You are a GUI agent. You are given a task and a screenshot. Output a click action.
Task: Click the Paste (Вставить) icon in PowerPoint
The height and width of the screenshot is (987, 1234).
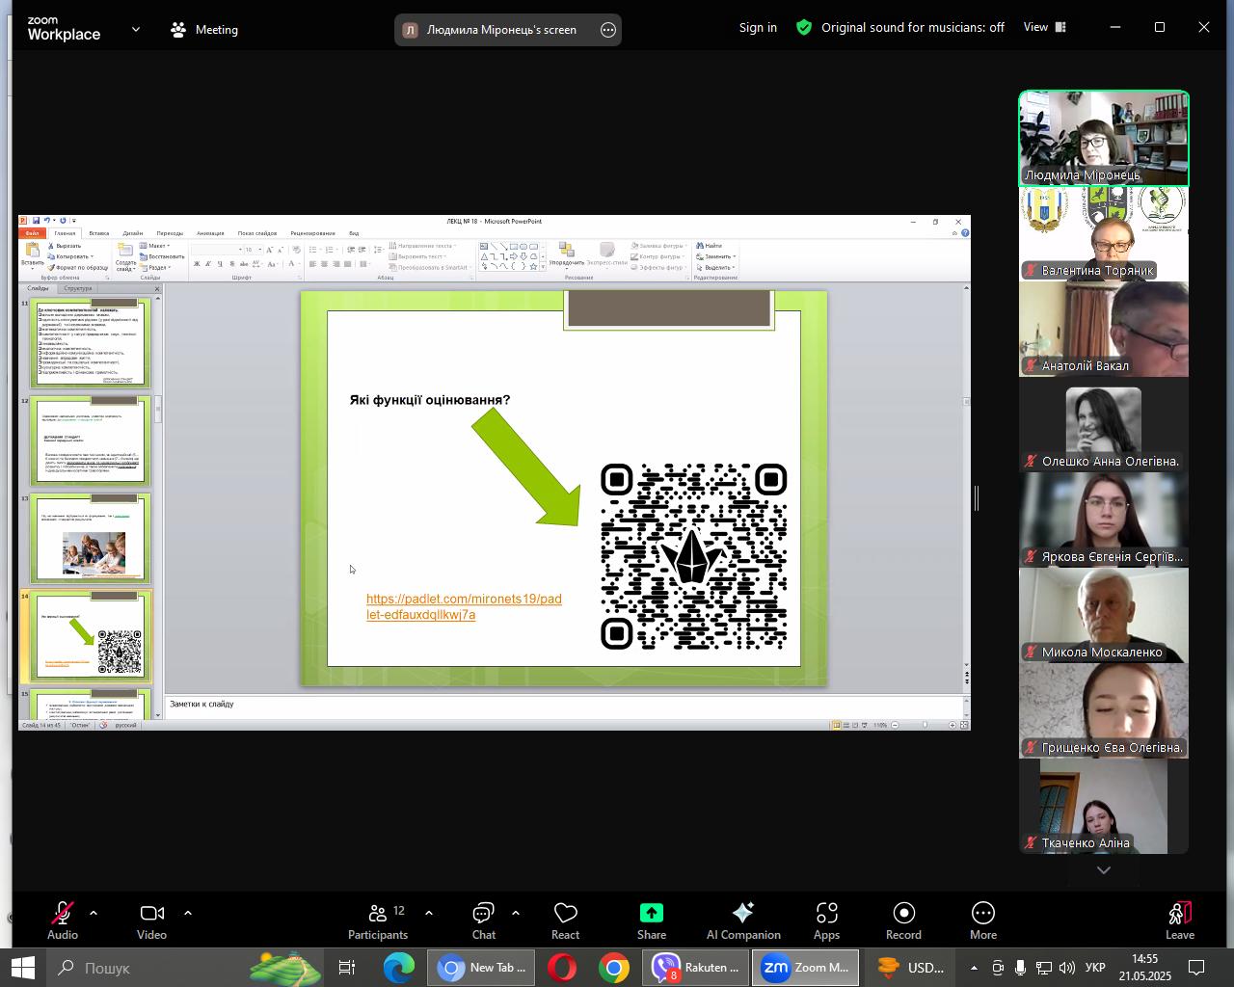pyautogui.click(x=32, y=252)
